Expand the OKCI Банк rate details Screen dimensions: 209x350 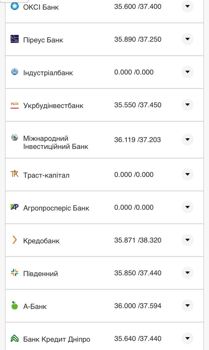[187, 6]
